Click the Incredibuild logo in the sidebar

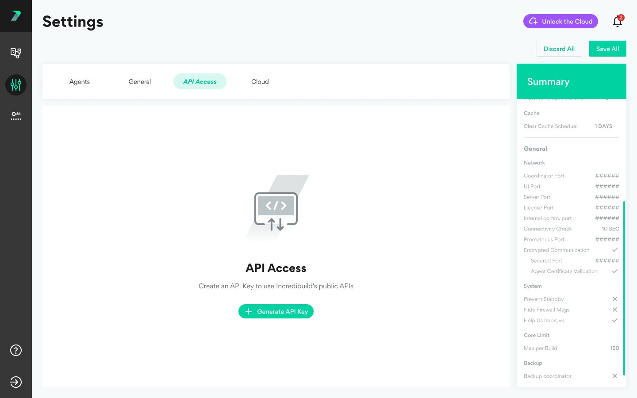point(16,16)
